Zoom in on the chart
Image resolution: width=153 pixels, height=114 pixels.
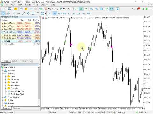coord(91,9)
